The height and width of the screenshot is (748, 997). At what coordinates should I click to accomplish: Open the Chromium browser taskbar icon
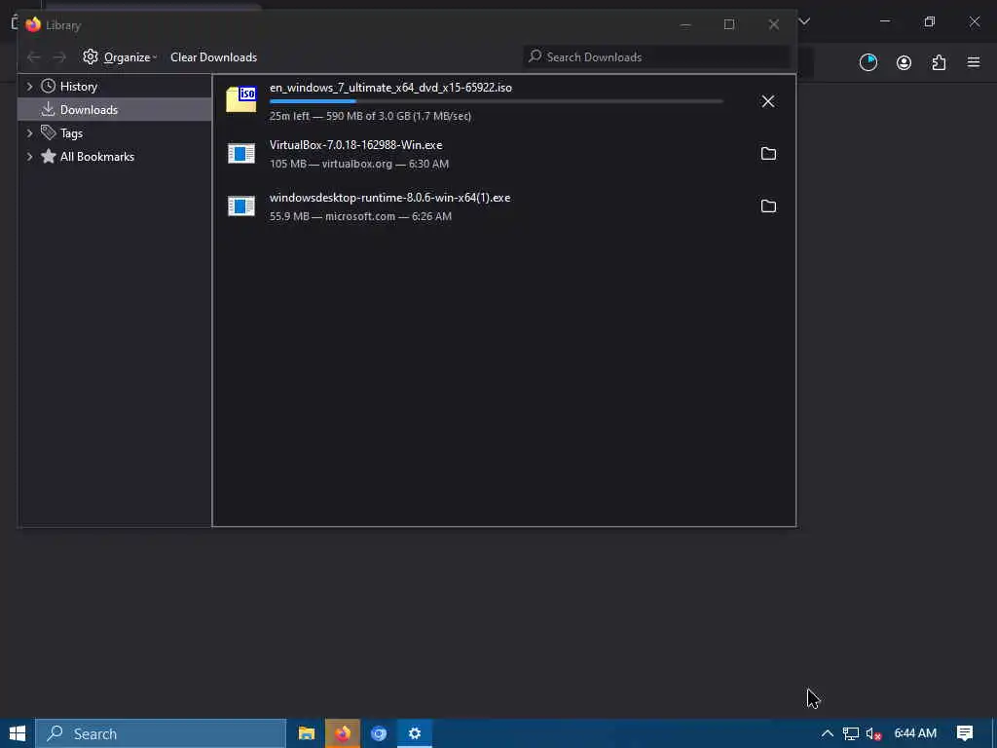click(x=379, y=733)
